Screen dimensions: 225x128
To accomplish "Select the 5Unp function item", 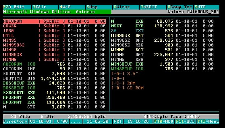I will [99, 7].
